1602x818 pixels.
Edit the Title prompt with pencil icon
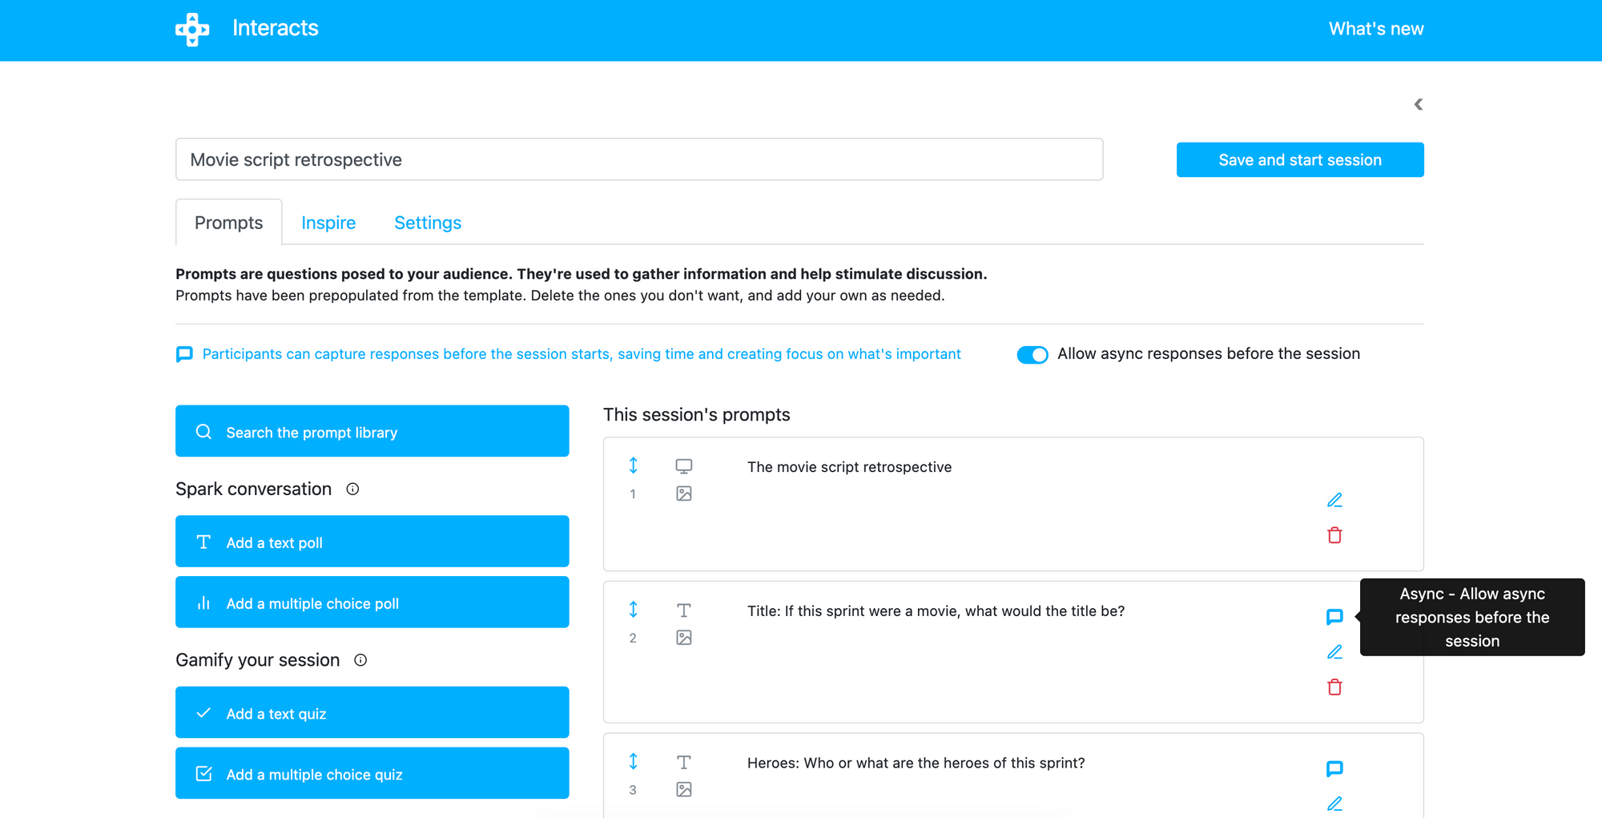click(x=1334, y=652)
